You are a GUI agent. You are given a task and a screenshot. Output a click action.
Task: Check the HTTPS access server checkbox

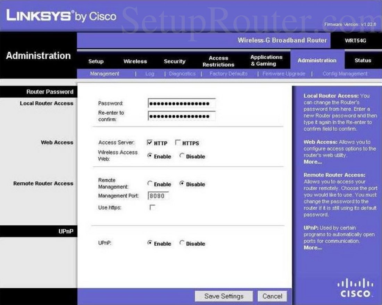[x=178, y=143]
